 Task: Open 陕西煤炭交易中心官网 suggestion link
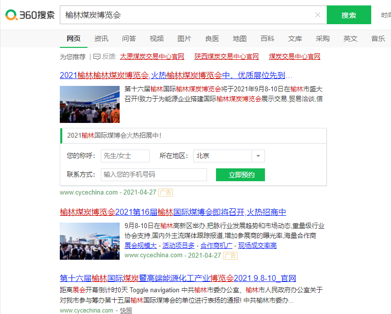coord(226,57)
